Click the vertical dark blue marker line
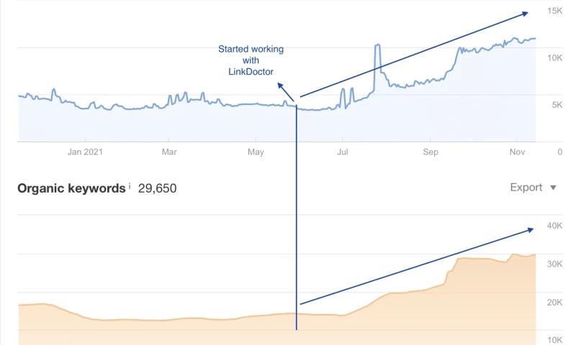 pos(297,218)
